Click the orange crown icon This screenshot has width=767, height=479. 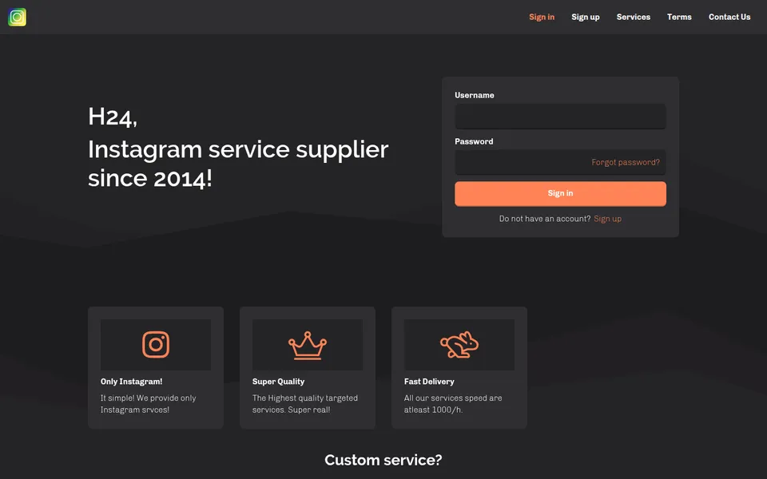307,345
